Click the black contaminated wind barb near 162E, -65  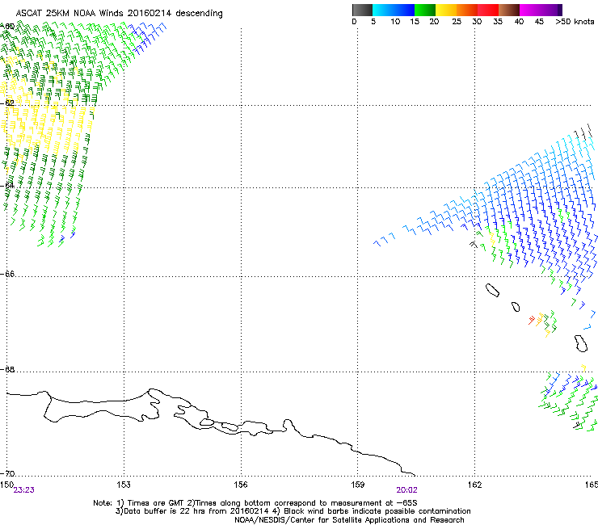pos(474,244)
